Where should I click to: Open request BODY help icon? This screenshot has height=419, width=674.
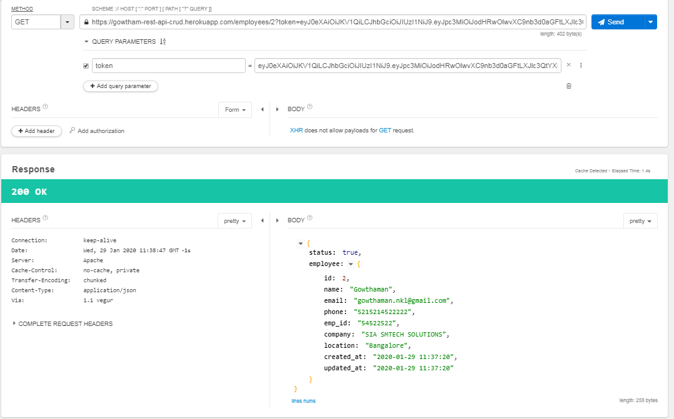[x=309, y=106]
